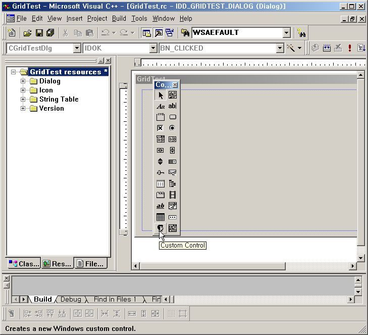Pick the Slider control tool in palette
The height and width of the screenshot is (335, 368).
tap(160, 173)
